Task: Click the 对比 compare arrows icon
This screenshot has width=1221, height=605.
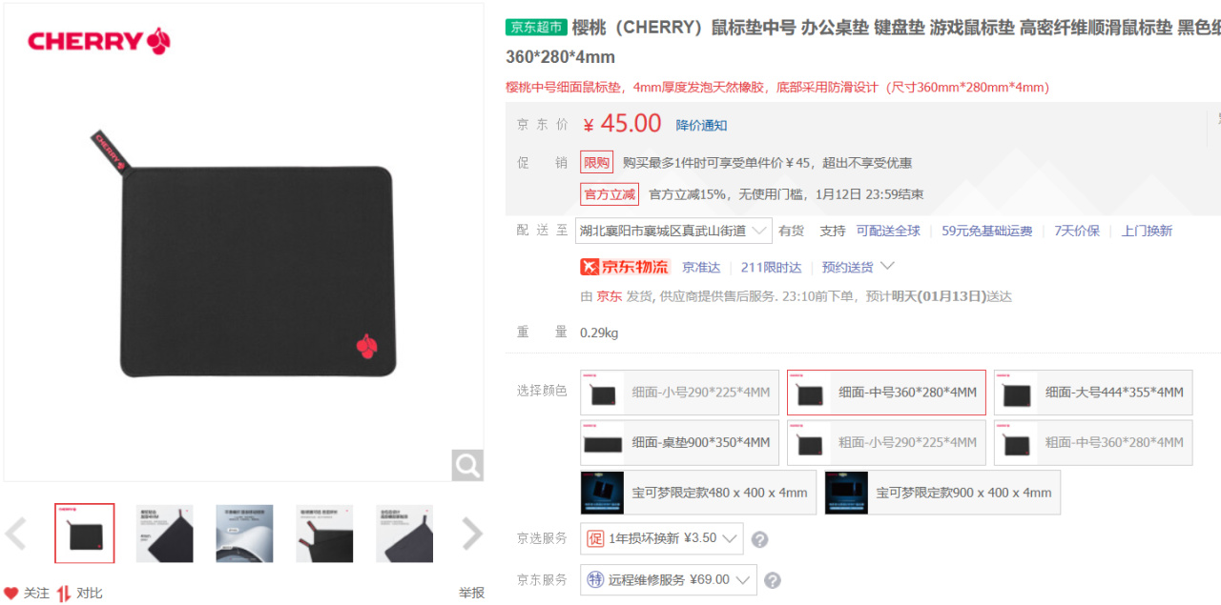Action: 64,594
